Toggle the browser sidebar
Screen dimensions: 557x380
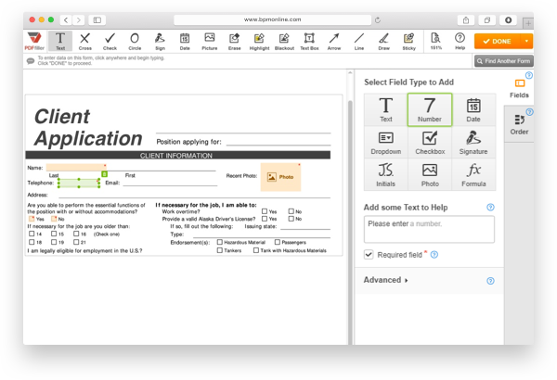pyautogui.click(x=97, y=20)
